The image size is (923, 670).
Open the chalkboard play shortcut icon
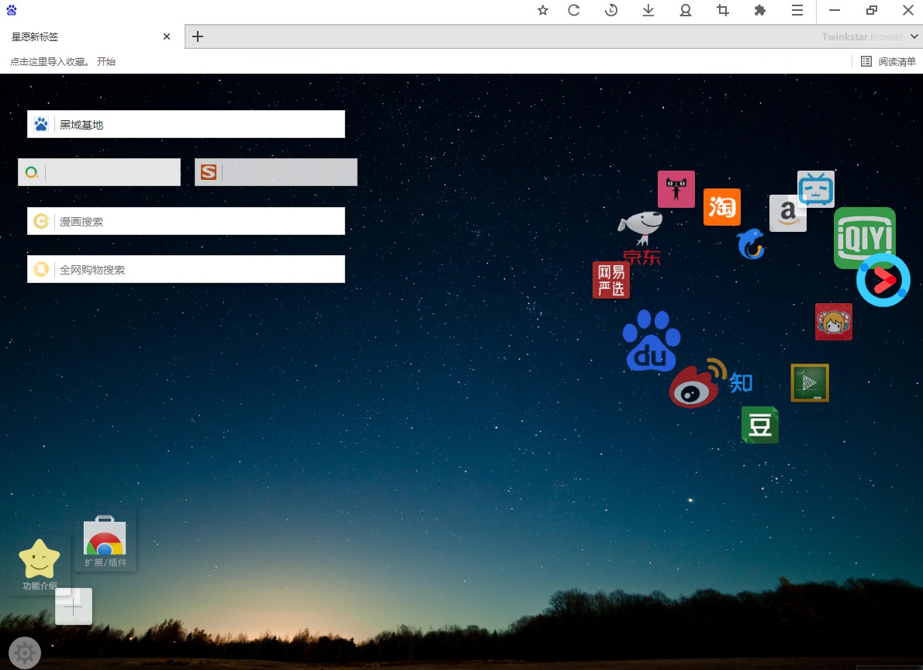(810, 382)
